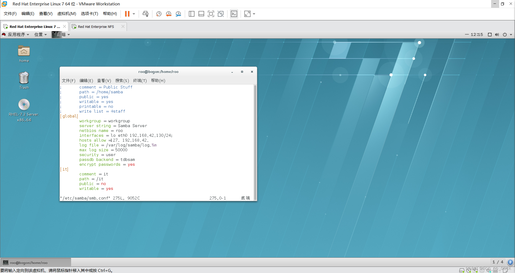Click the 'path = /it' line
This screenshot has width=515, height=273.
pyautogui.click(x=91, y=179)
